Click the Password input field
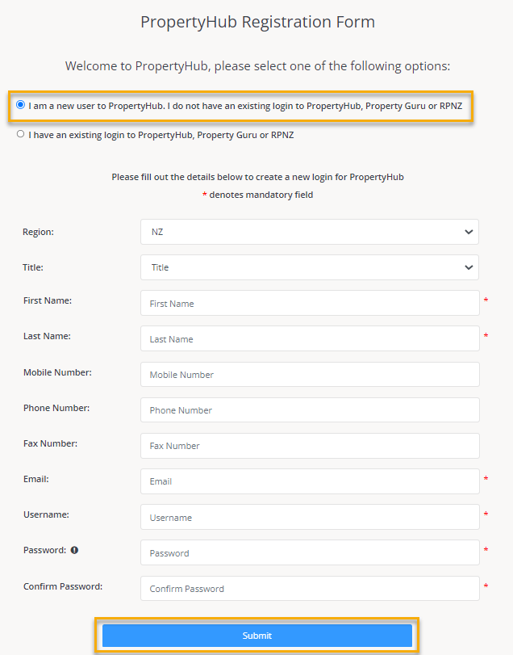513x655 pixels. 310,552
